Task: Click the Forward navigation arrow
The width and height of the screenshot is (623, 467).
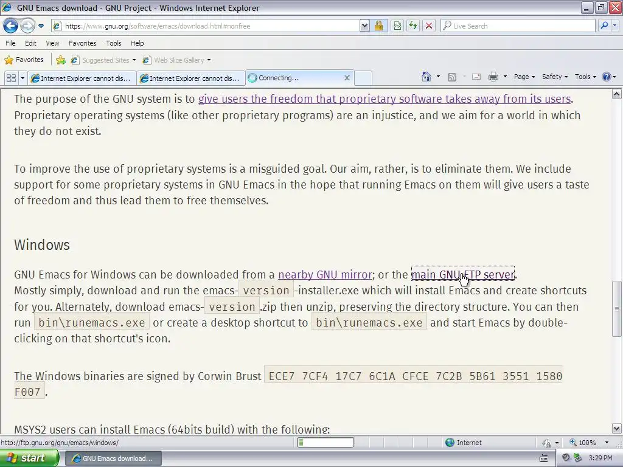Action: 27,26
